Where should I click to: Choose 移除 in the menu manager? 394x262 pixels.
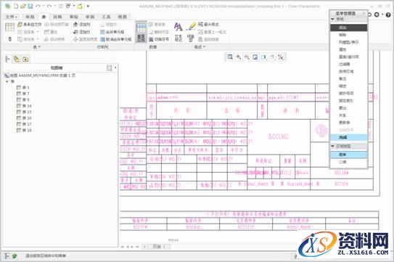pos(348,35)
